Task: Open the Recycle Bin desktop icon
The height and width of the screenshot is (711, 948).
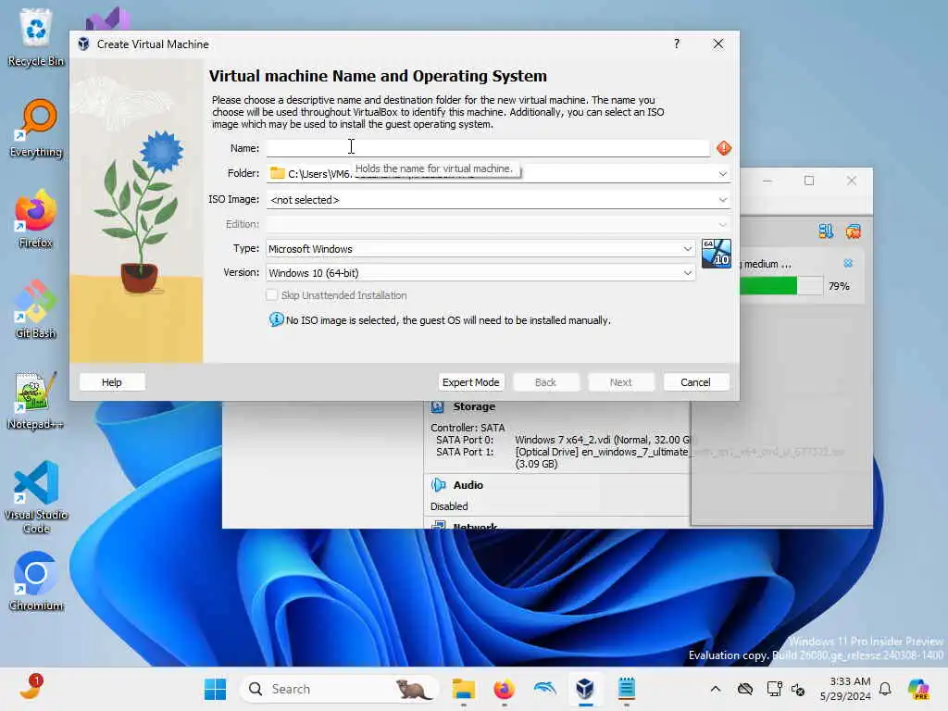Action: tap(36, 37)
